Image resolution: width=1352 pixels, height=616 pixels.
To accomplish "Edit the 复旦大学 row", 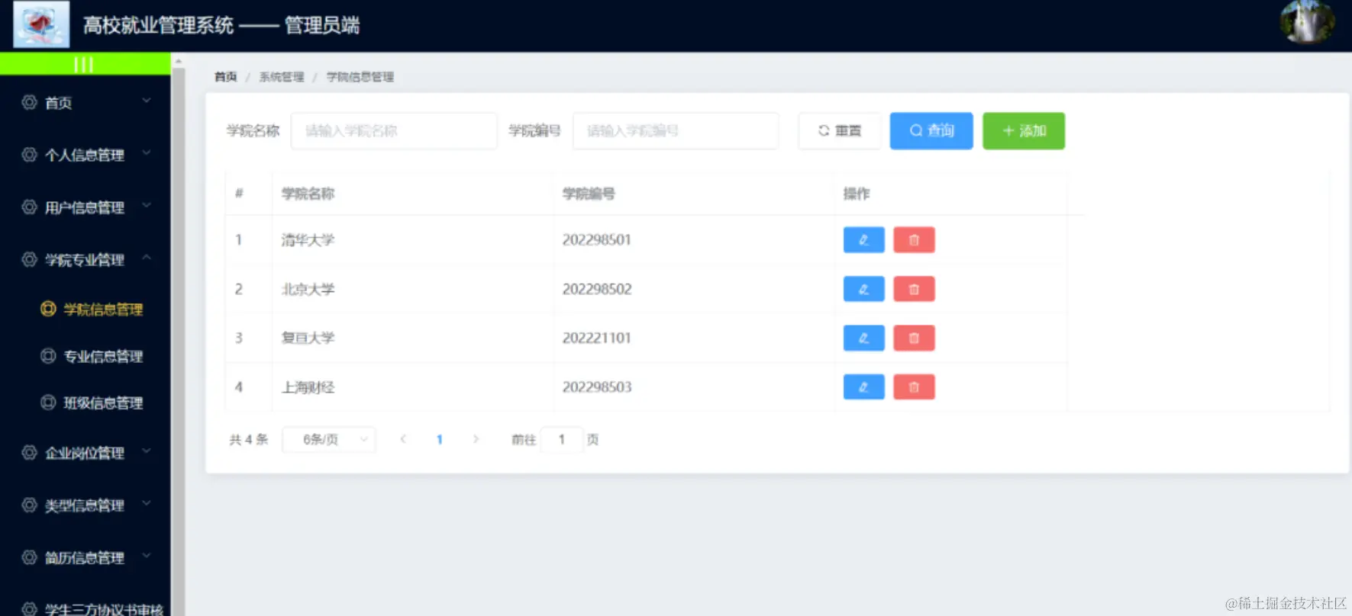I will [x=863, y=338].
